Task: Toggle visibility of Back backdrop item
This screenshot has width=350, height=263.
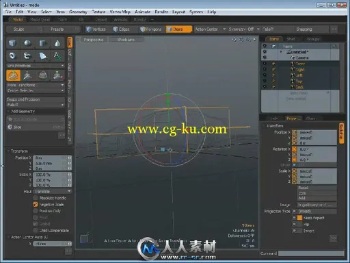Action: coord(265,87)
